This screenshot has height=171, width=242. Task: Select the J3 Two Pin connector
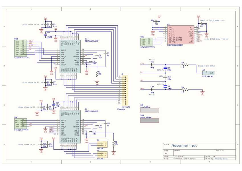click(102, 155)
